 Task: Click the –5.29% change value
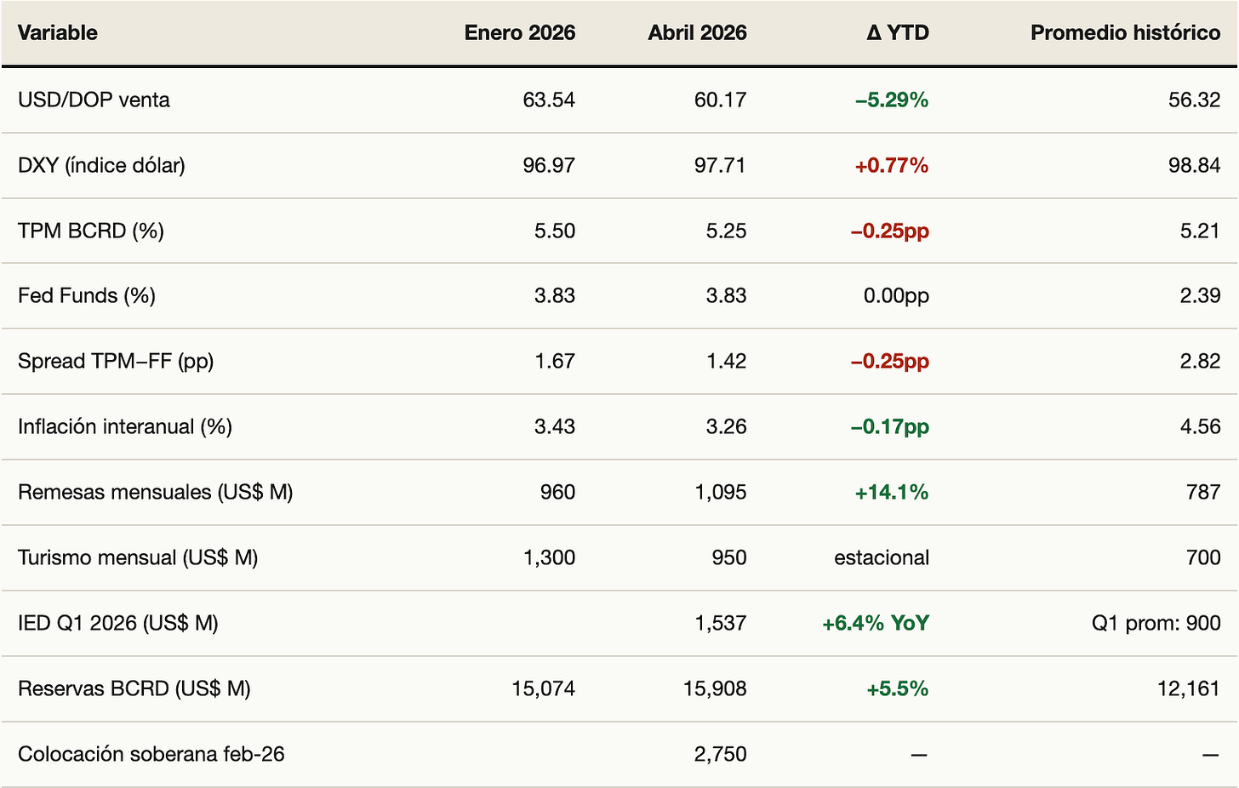tap(892, 100)
